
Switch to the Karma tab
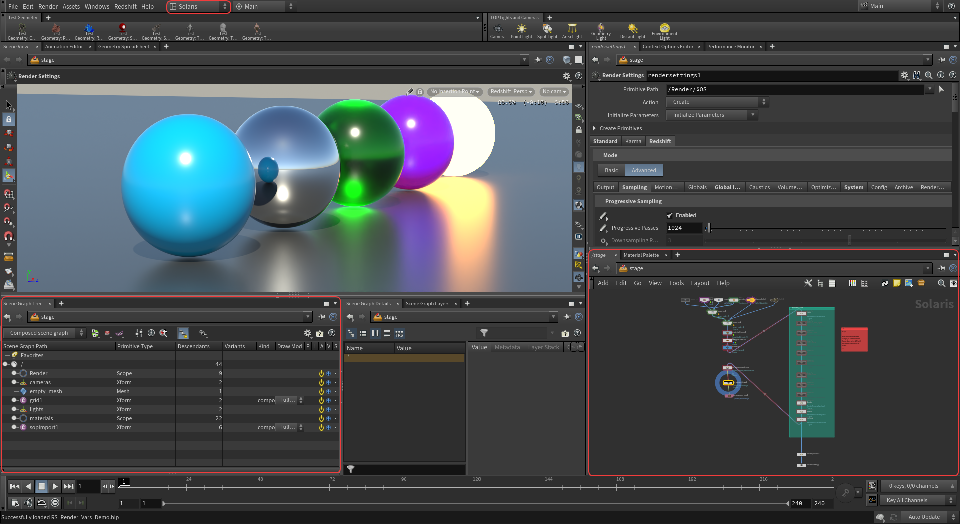pyautogui.click(x=633, y=142)
